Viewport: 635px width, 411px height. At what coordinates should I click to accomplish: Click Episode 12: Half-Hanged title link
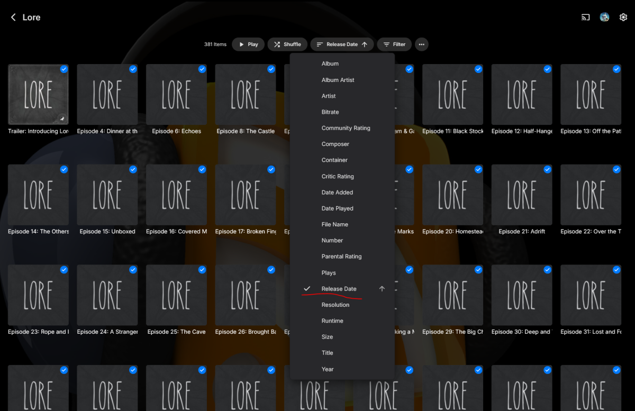click(521, 131)
